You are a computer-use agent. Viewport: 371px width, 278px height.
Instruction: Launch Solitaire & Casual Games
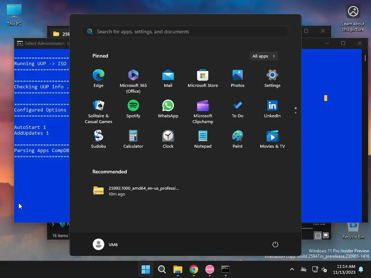coord(99,111)
